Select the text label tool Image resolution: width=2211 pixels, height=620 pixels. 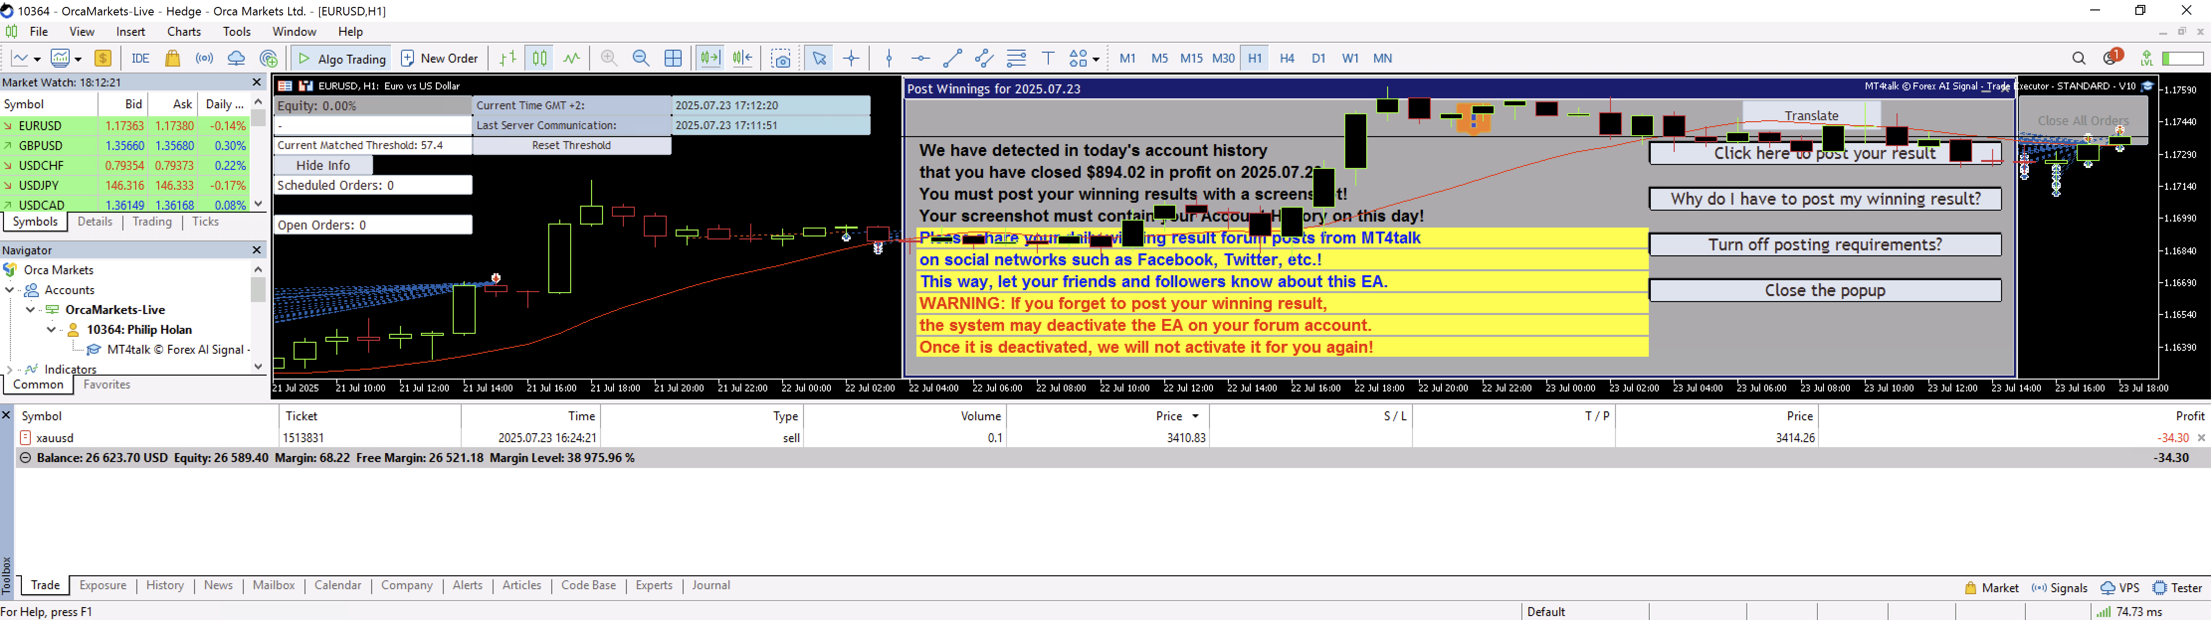tap(1048, 58)
